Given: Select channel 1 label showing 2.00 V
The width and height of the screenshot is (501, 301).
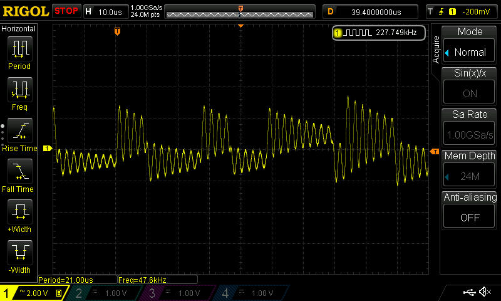Looking at the screenshot, I should [34, 293].
